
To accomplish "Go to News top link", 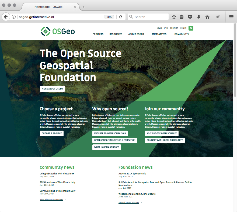I will pos(159,28).
